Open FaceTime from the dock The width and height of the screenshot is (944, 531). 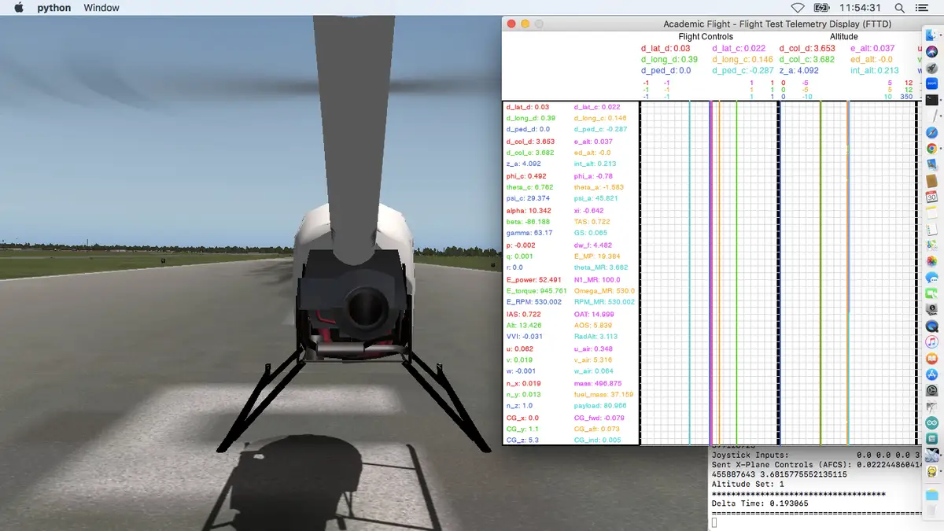[931, 293]
